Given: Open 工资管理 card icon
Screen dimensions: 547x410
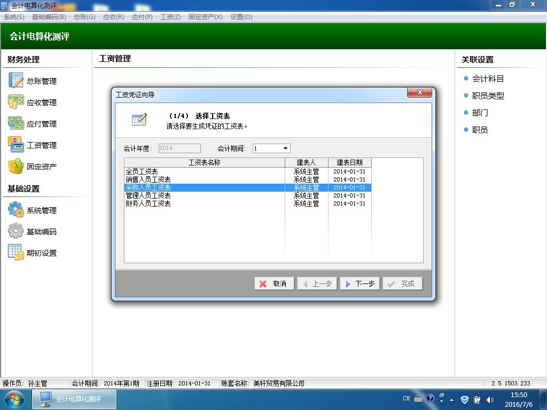Looking at the screenshot, I should (15, 145).
